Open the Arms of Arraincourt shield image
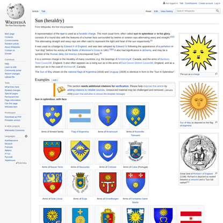This screenshot has height=223, width=223. click(108, 116)
